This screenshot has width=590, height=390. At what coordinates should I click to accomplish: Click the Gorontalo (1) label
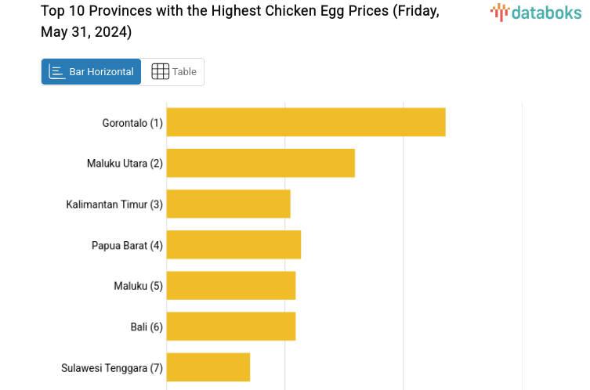(132, 123)
